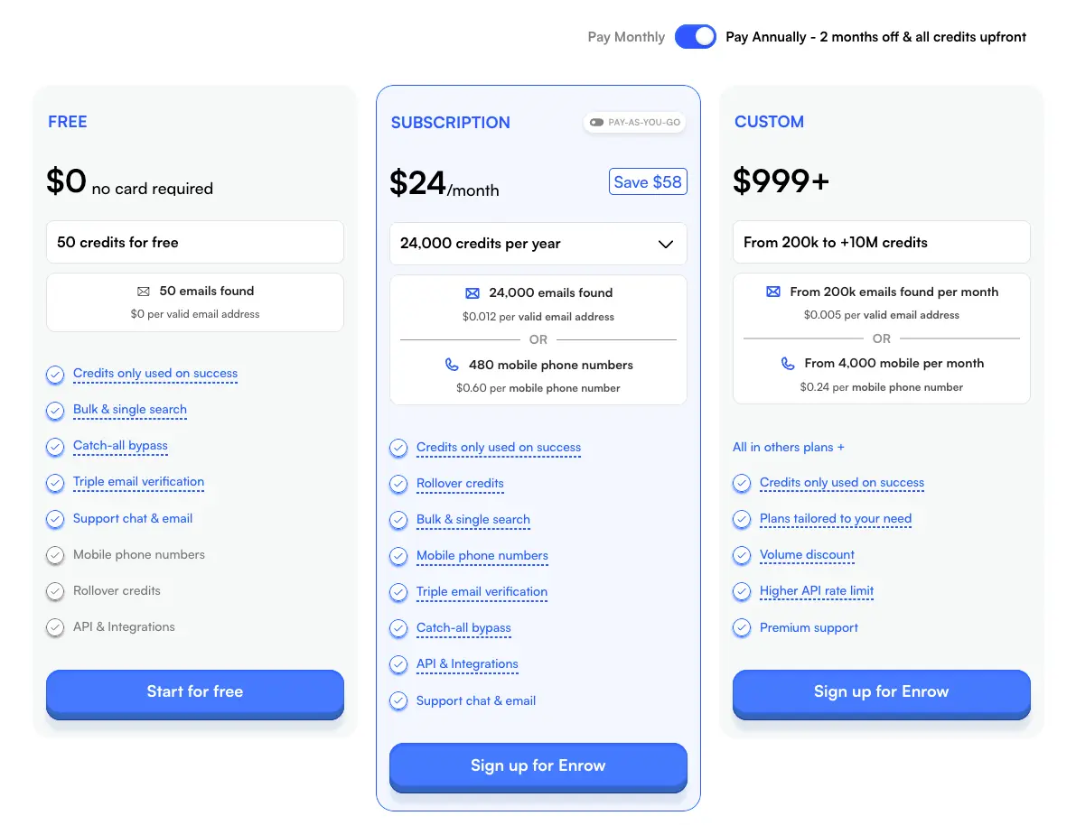Click checkmark icon beside Premium support
This screenshot has width=1076, height=825.
(x=742, y=628)
